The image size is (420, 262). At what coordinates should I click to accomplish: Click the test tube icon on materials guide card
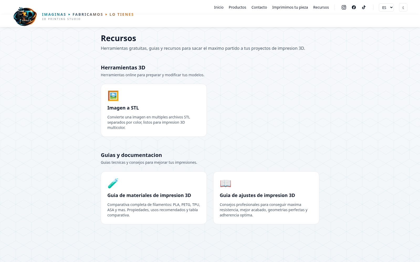pos(113,183)
